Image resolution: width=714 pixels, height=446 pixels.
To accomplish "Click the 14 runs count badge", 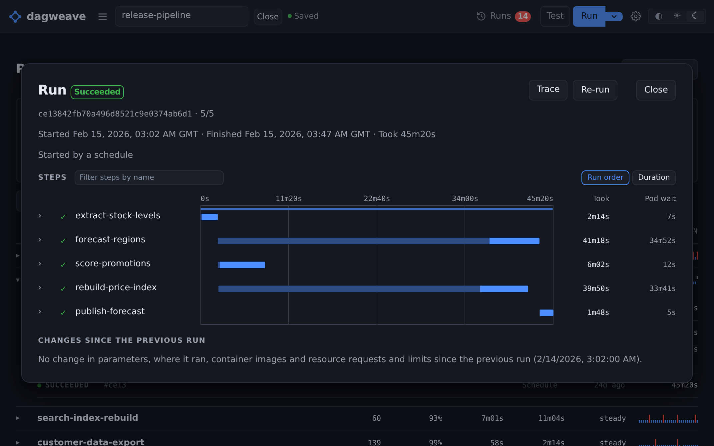I will coord(523,16).
